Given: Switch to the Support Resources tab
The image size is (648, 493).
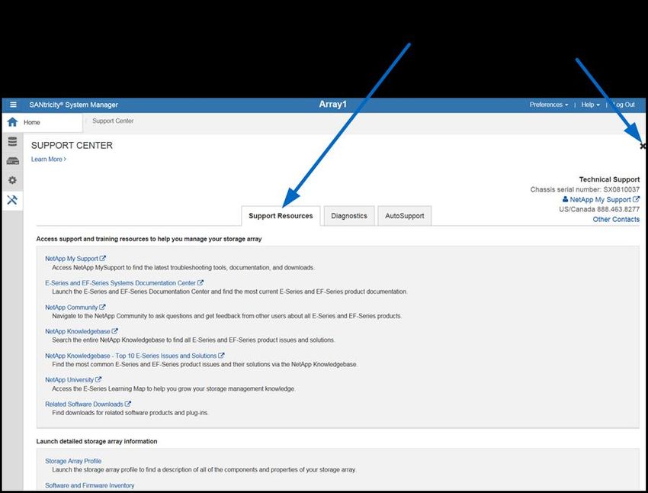Looking at the screenshot, I should tap(281, 216).
